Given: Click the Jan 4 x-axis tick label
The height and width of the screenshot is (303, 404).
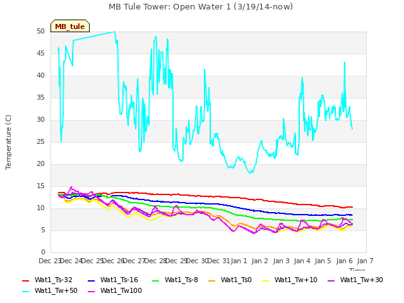Looking at the screenshot, I should 302,261.
